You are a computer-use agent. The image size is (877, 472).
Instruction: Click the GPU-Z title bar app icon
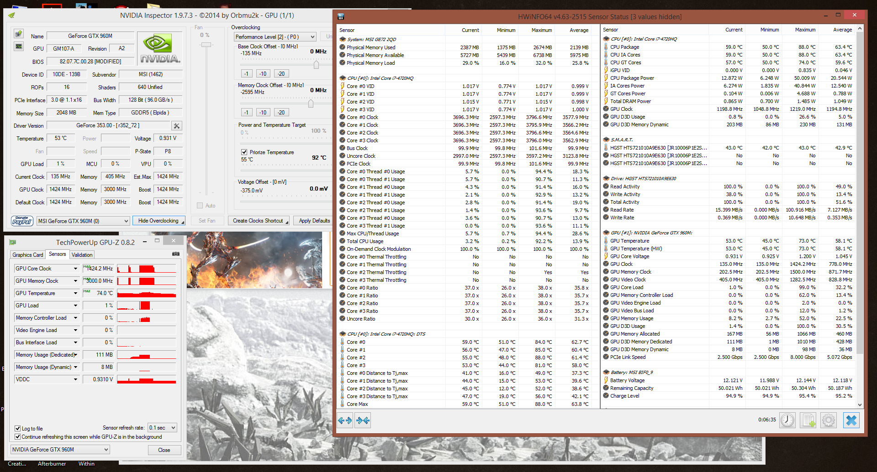coord(13,242)
